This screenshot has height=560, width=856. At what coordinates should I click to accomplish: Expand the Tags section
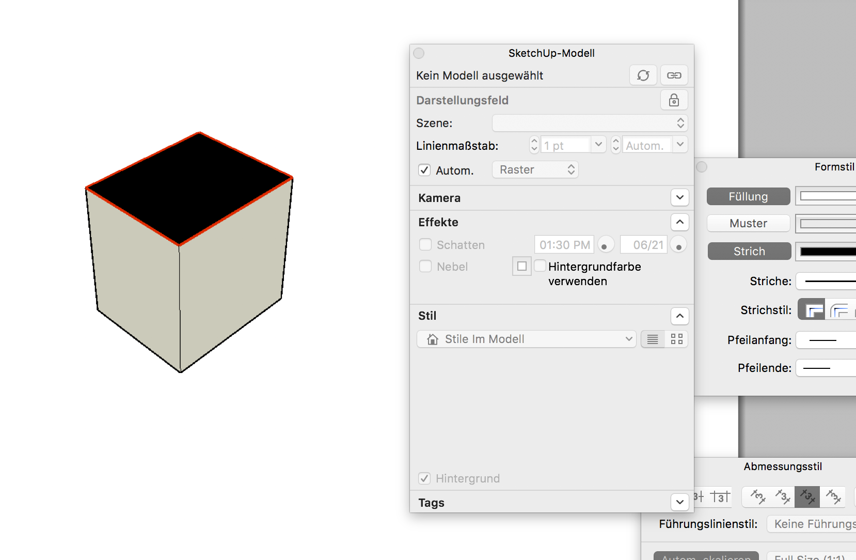[679, 502]
